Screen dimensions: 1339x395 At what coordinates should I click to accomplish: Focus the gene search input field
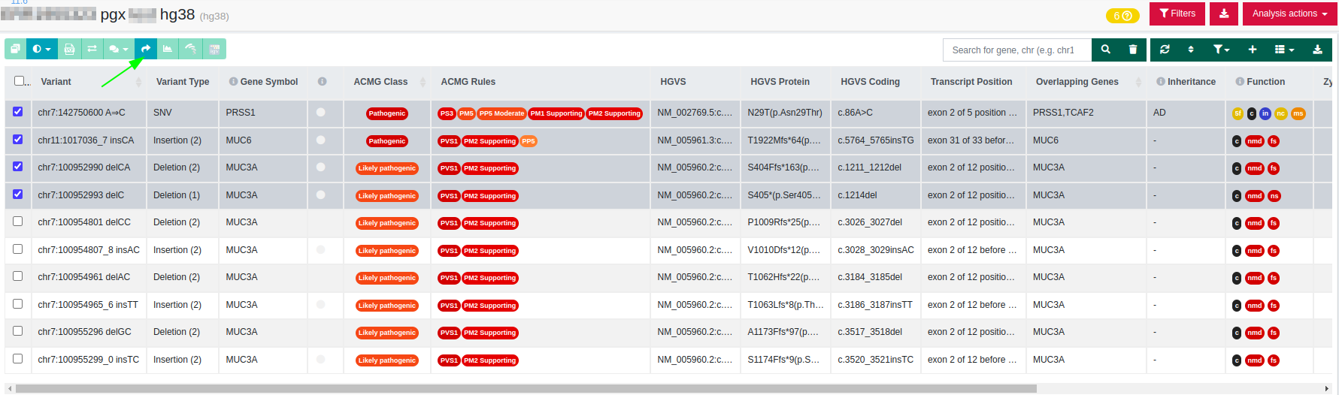point(1017,50)
